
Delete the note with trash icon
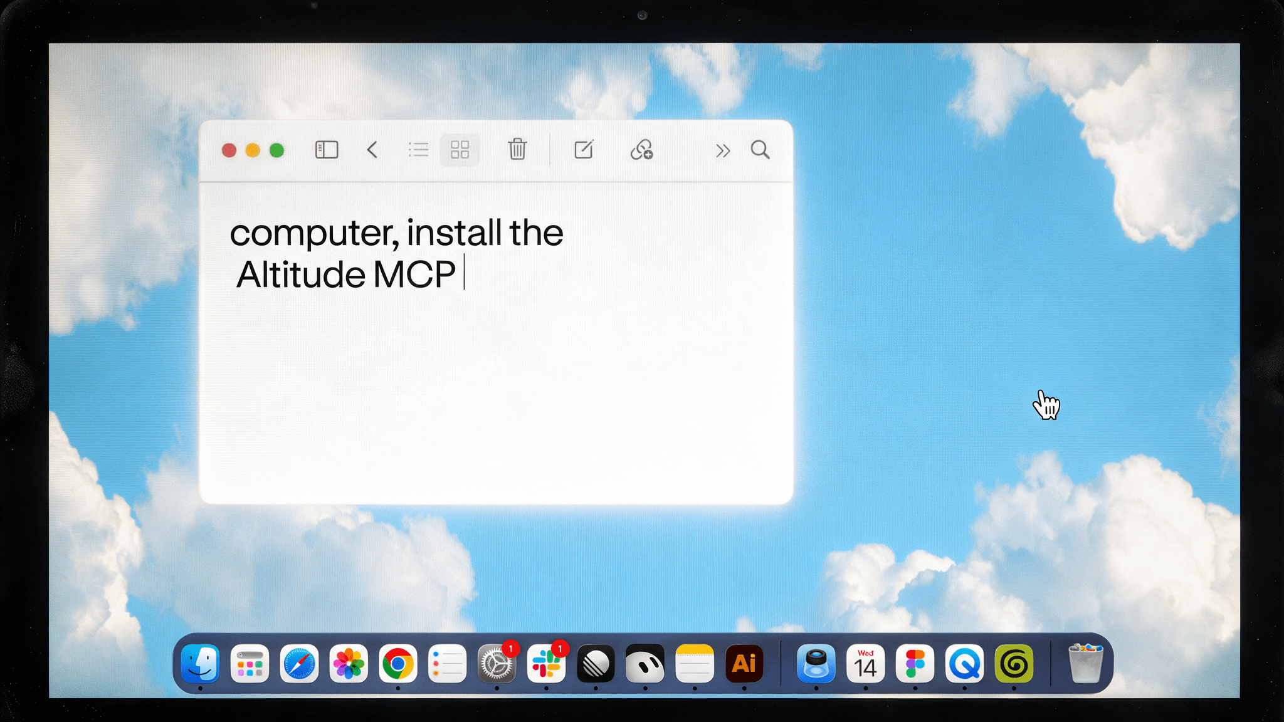coord(517,149)
